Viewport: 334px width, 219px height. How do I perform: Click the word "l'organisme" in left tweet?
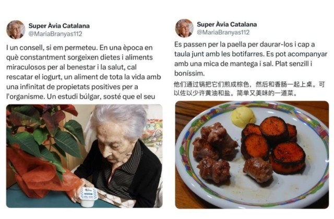[x=26, y=97]
